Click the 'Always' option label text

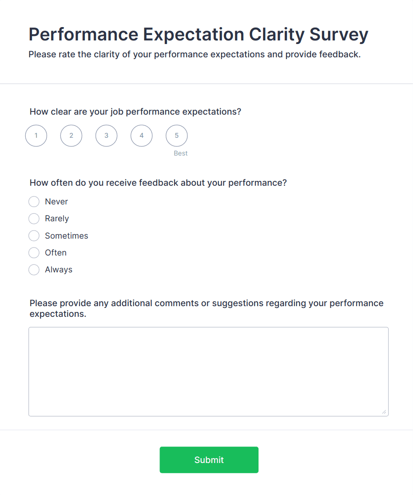click(59, 270)
